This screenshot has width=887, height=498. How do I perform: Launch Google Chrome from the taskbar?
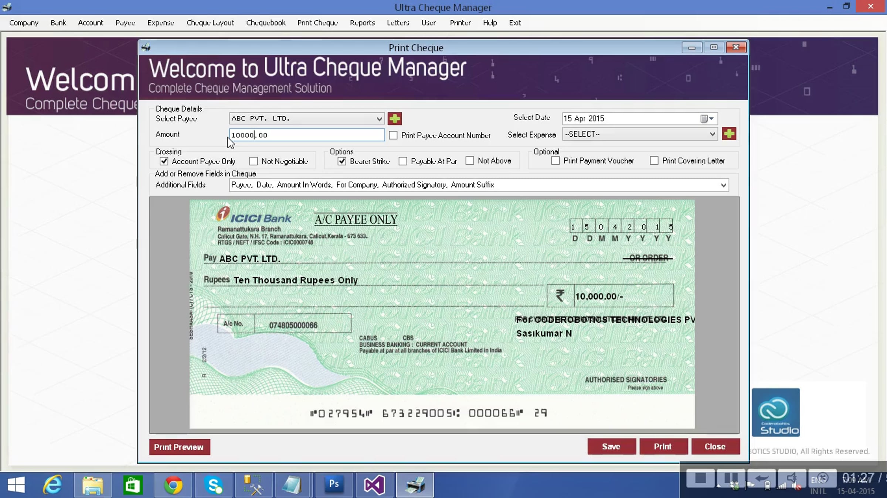173,485
